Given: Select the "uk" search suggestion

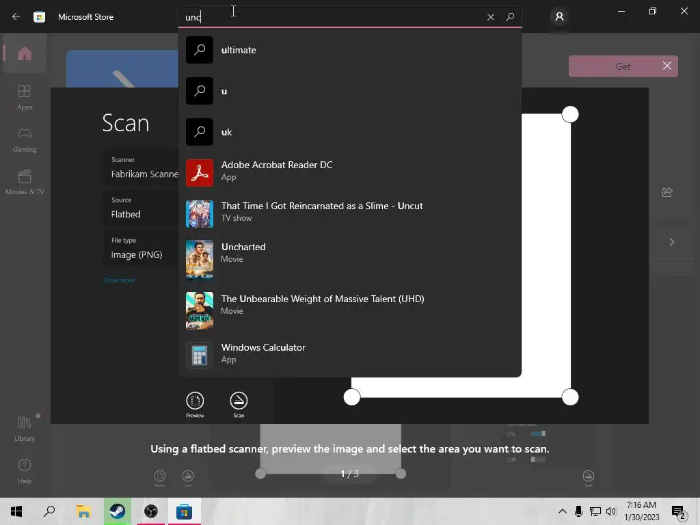Looking at the screenshot, I should coord(350,132).
